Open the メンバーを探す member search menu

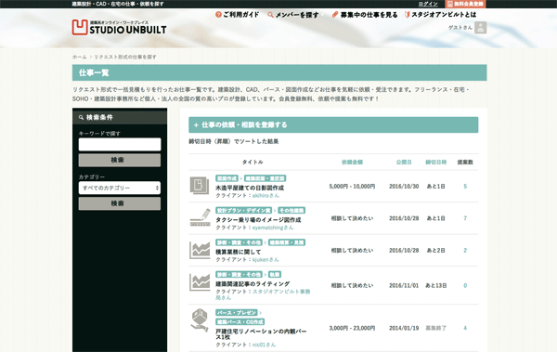point(293,15)
